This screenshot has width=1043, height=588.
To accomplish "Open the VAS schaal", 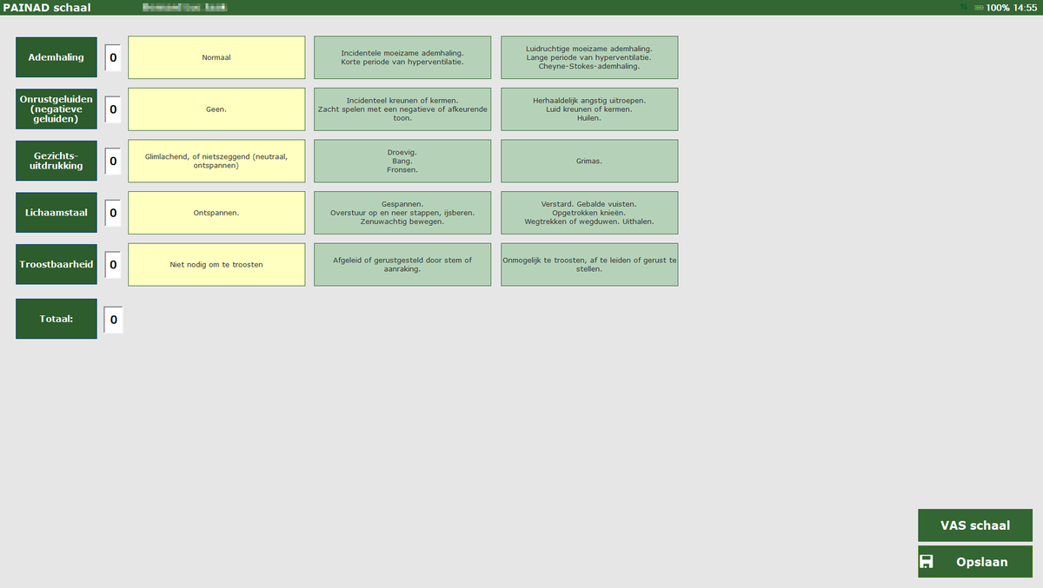I will click(974, 525).
